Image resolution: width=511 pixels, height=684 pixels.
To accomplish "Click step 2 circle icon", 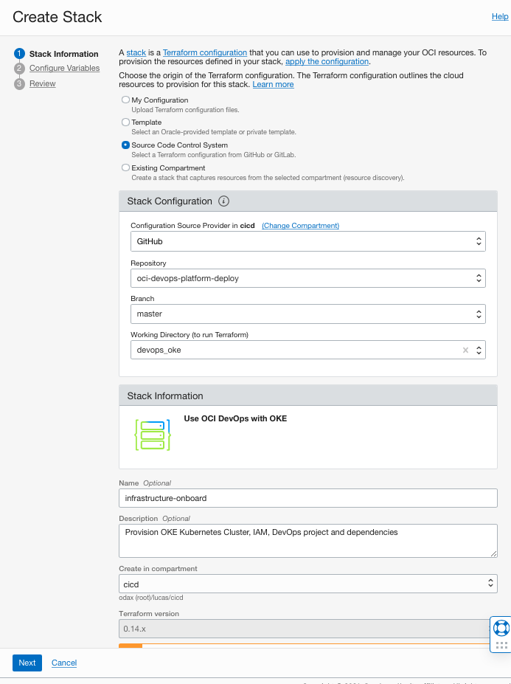I will [x=19, y=69].
